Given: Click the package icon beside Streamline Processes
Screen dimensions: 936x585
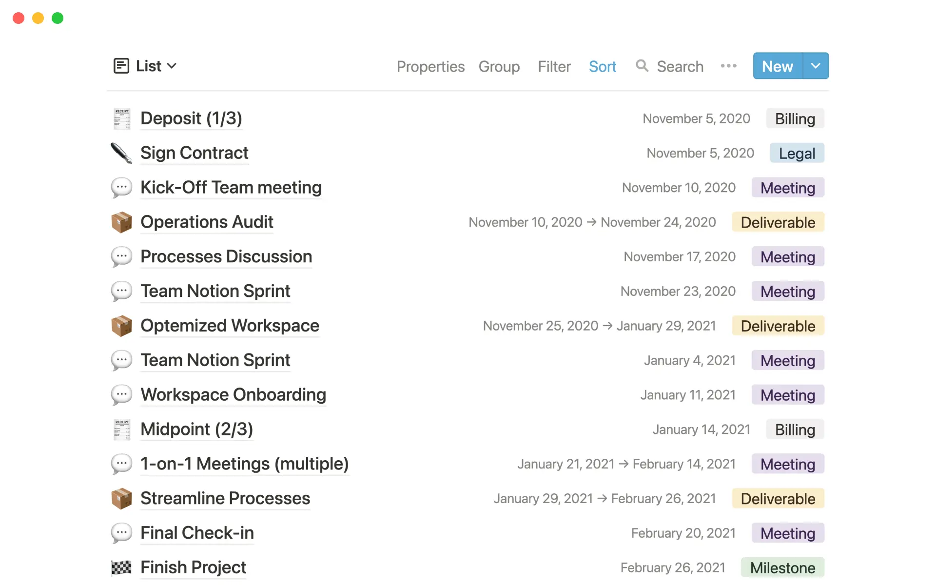Looking at the screenshot, I should tap(122, 498).
